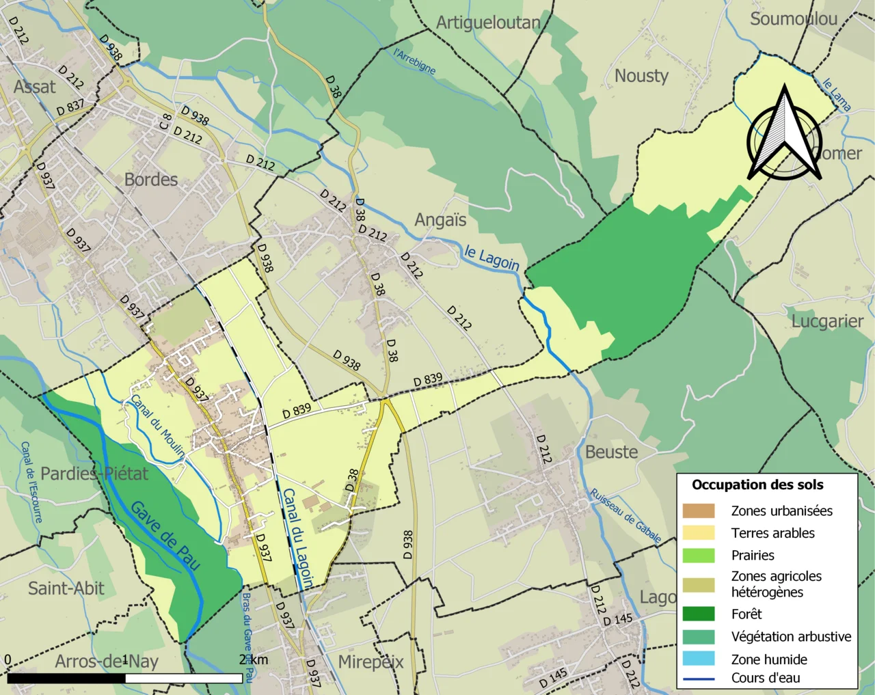Click the Terres arables legend swatch

698,533
